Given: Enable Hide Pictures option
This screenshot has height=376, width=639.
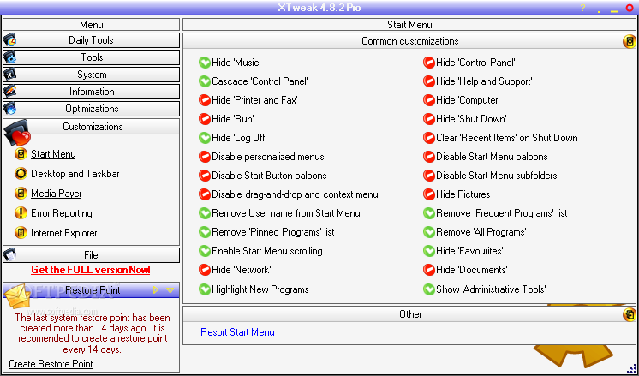Looking at the screenshot, I should (x=429, y=194).
